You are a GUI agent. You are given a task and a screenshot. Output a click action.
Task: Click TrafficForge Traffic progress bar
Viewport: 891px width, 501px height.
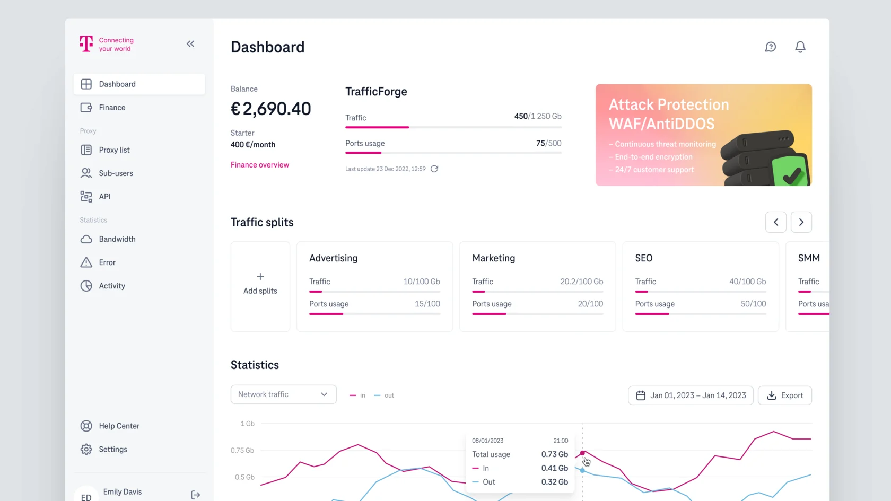[x=453, y=127]
